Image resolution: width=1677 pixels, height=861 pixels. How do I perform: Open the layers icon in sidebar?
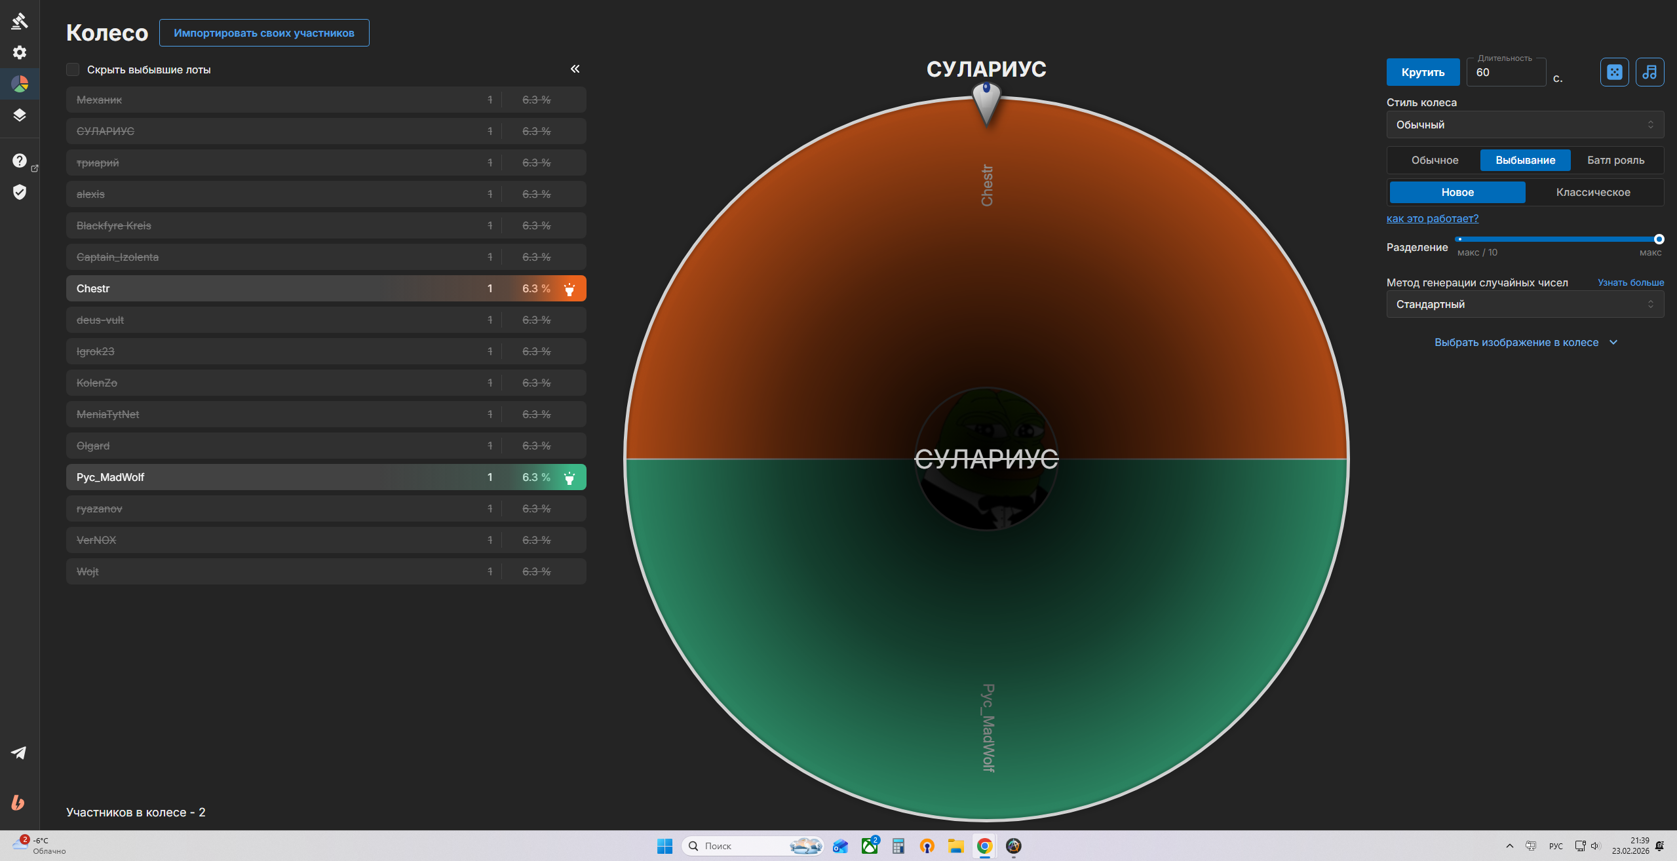pyautogui.click(x=20, y=115)
